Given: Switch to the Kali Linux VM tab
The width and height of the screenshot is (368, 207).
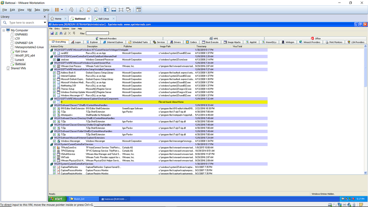Looking at the screenshot, I should click(x=104, y=19).
